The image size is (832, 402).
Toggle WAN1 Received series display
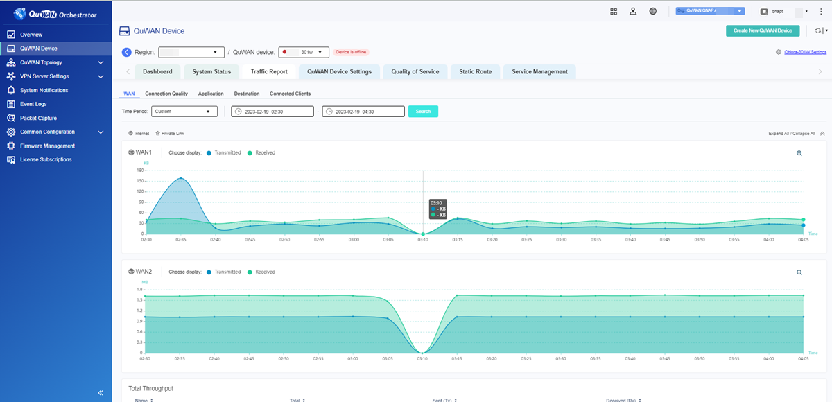tap(261, 152)
